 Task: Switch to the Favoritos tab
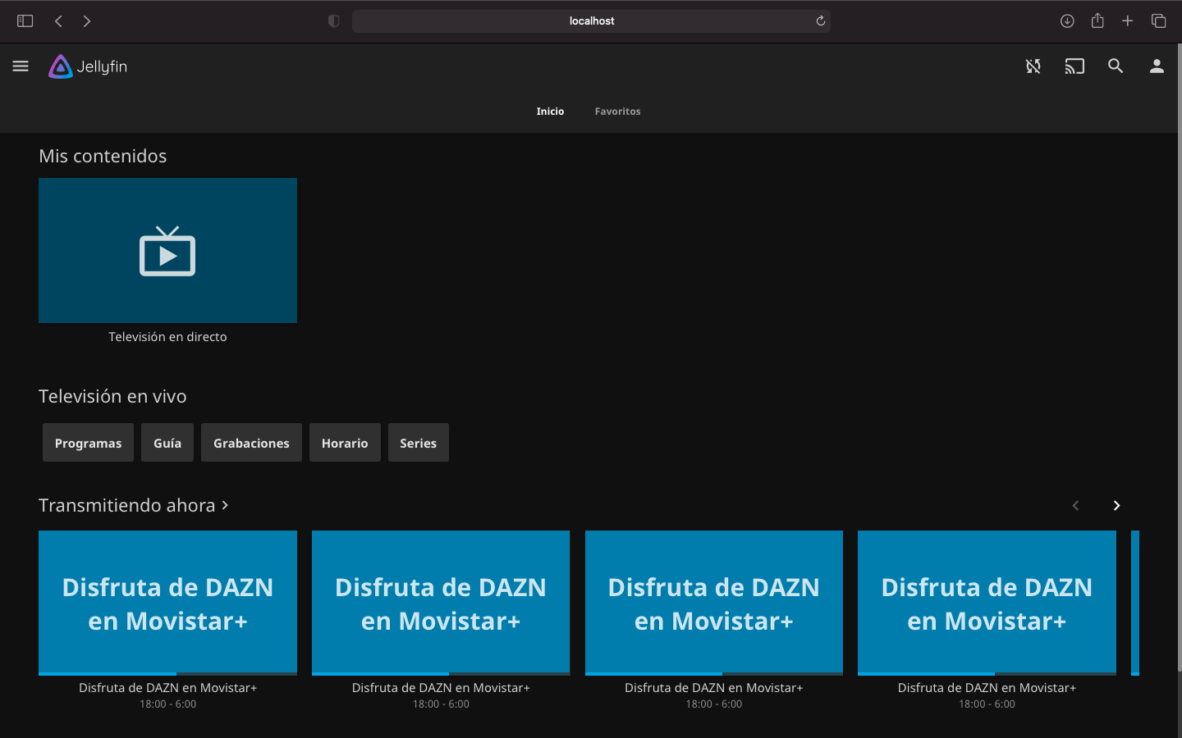[617, 112]
